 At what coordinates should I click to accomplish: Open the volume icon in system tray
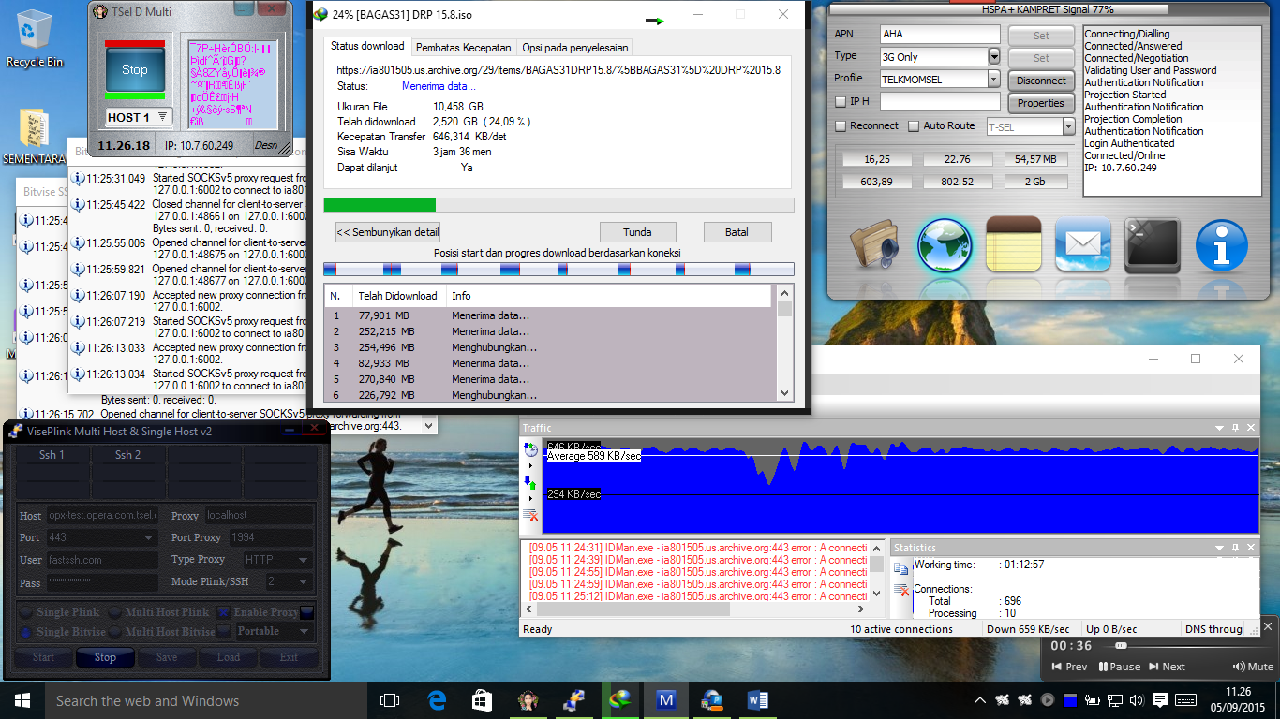tap(1138, 700)
